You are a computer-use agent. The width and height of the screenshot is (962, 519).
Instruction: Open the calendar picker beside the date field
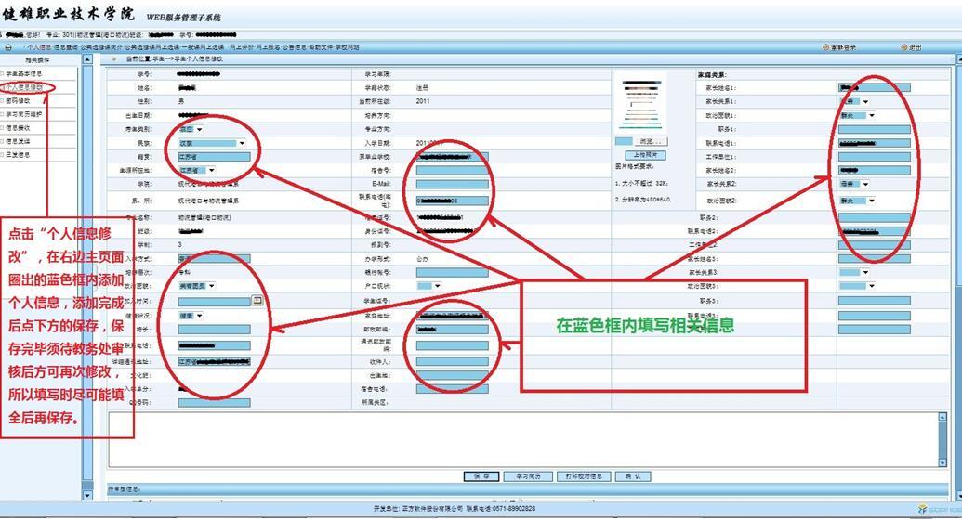(257, 302)
